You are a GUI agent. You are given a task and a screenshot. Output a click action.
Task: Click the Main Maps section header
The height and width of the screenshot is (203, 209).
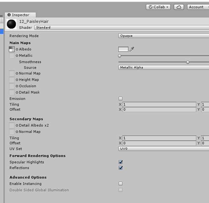point(20,43)
